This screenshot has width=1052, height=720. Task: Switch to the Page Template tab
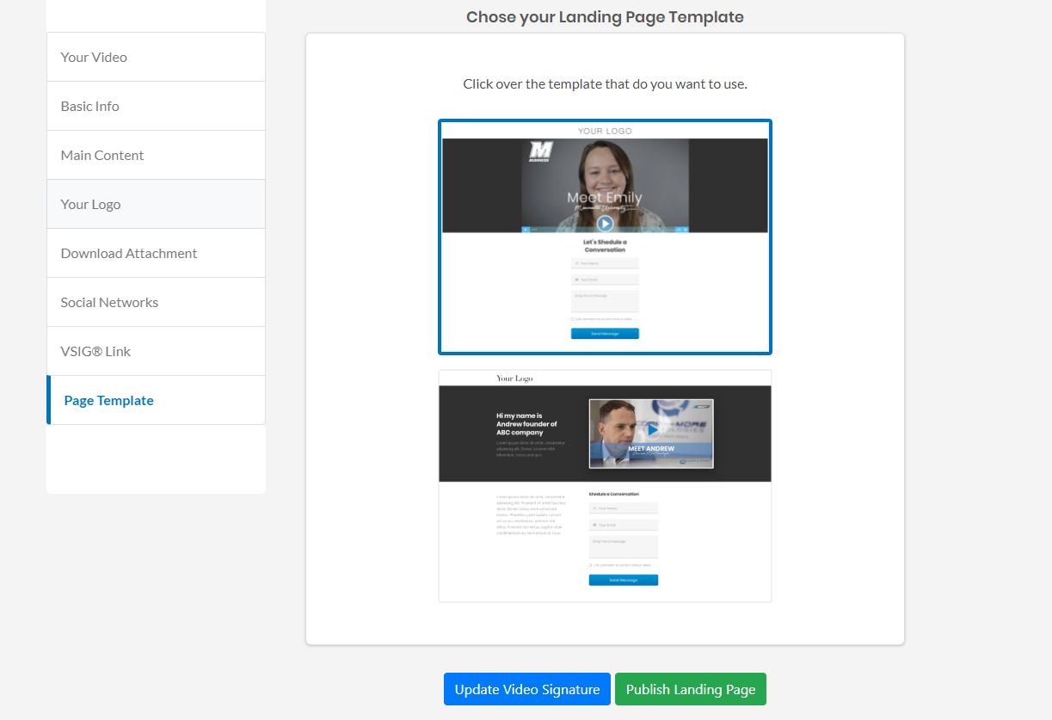coord(108,399)
